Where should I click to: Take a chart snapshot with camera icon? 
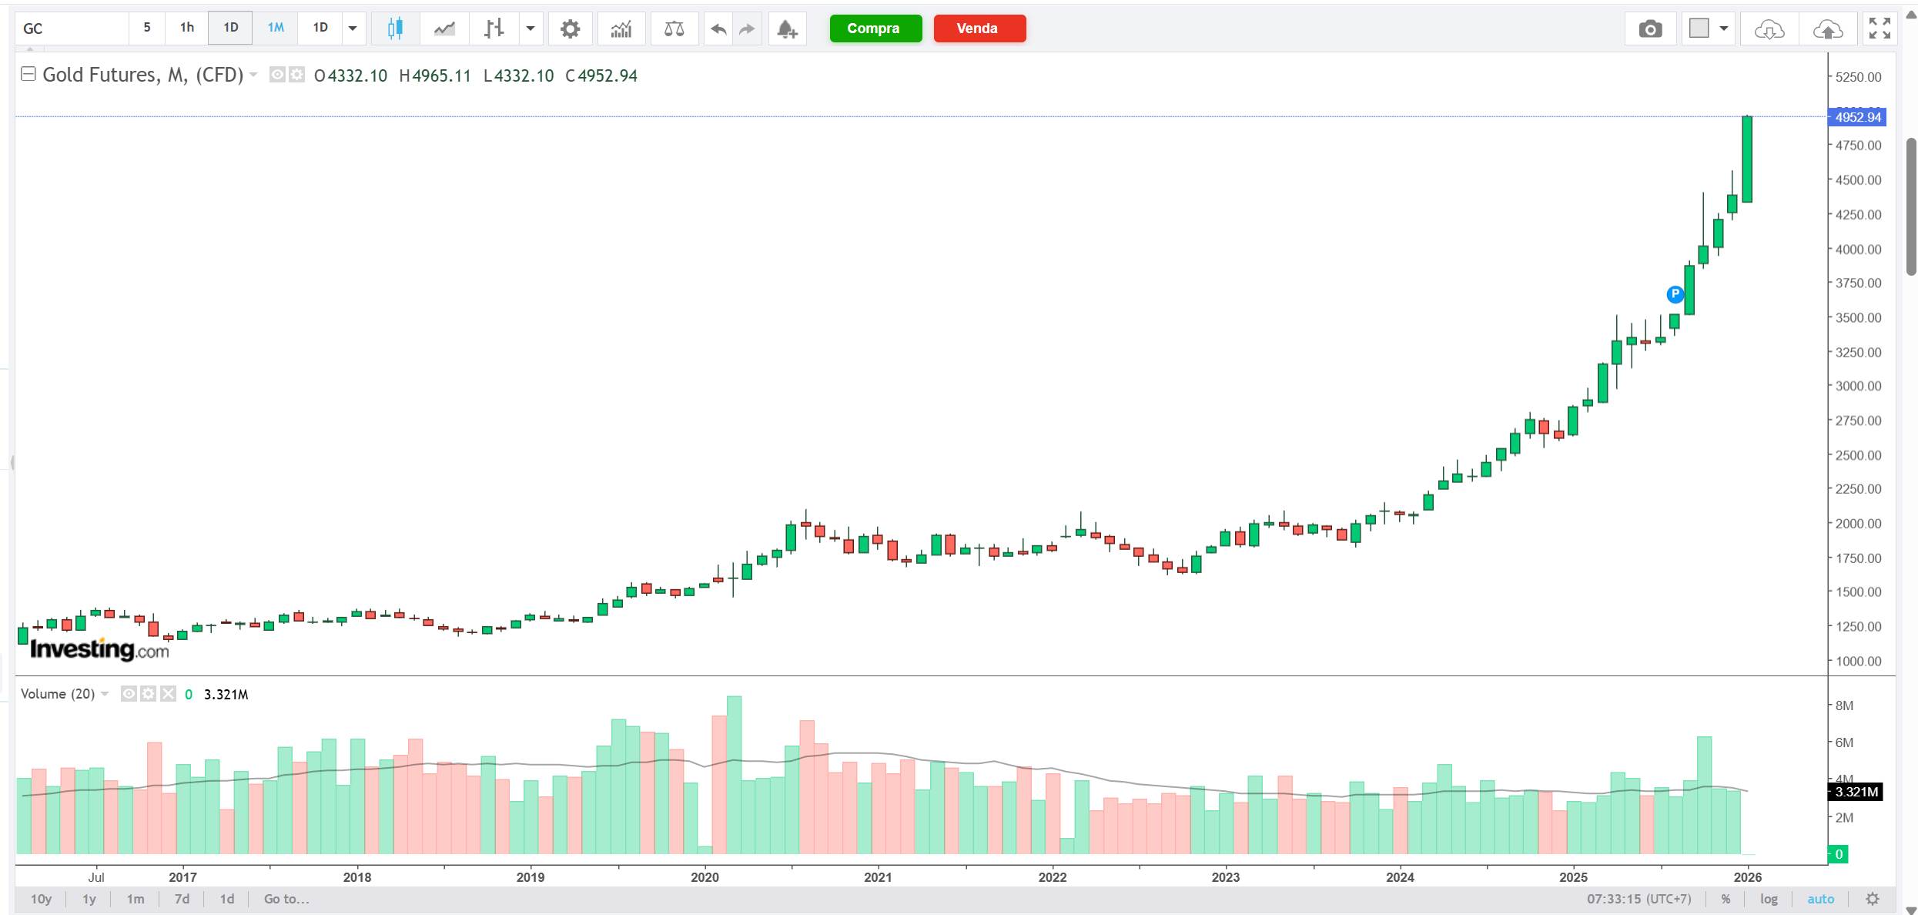[x=1650, y=28]
